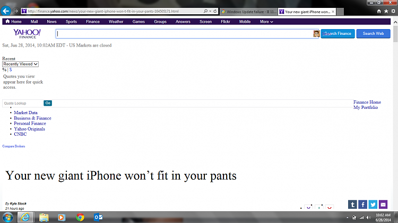Launch Google Chrome from the taskbar
Image resolution: width=398 pixels, height=223 pixels.
pos(80,217)
